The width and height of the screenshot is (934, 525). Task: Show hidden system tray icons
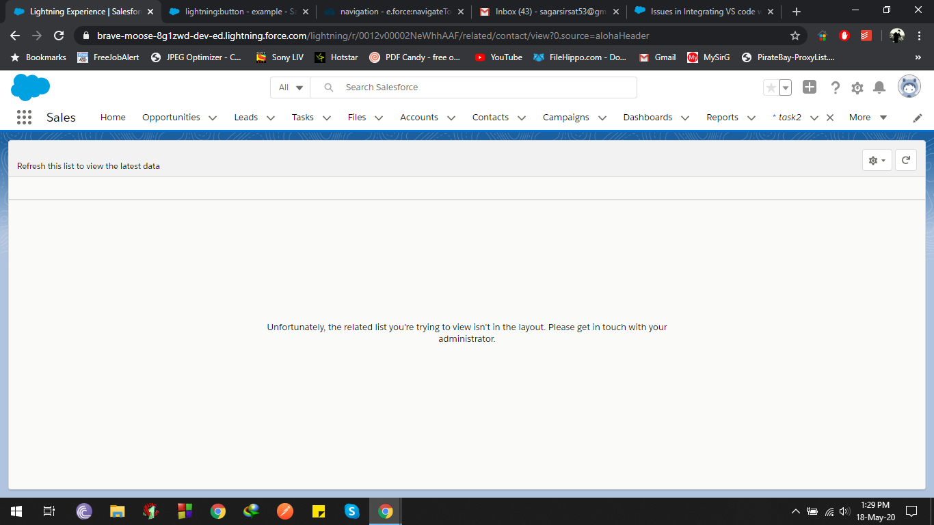point(795,511)
